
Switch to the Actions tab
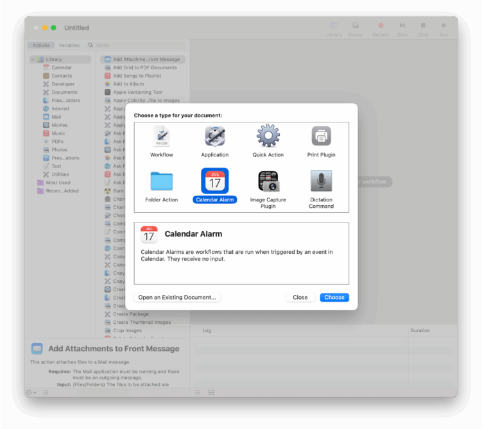click(41, 45)
